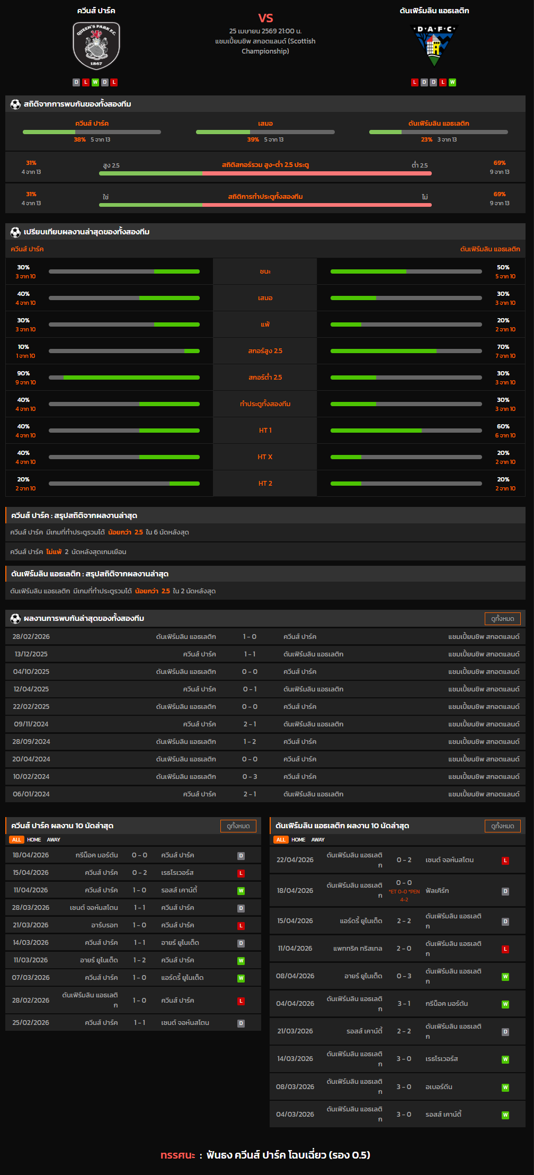Open 'ดูทั้งหมด' in Dunfermline last 10 section
Screen dimensions: 534x1175
[502, 826]
